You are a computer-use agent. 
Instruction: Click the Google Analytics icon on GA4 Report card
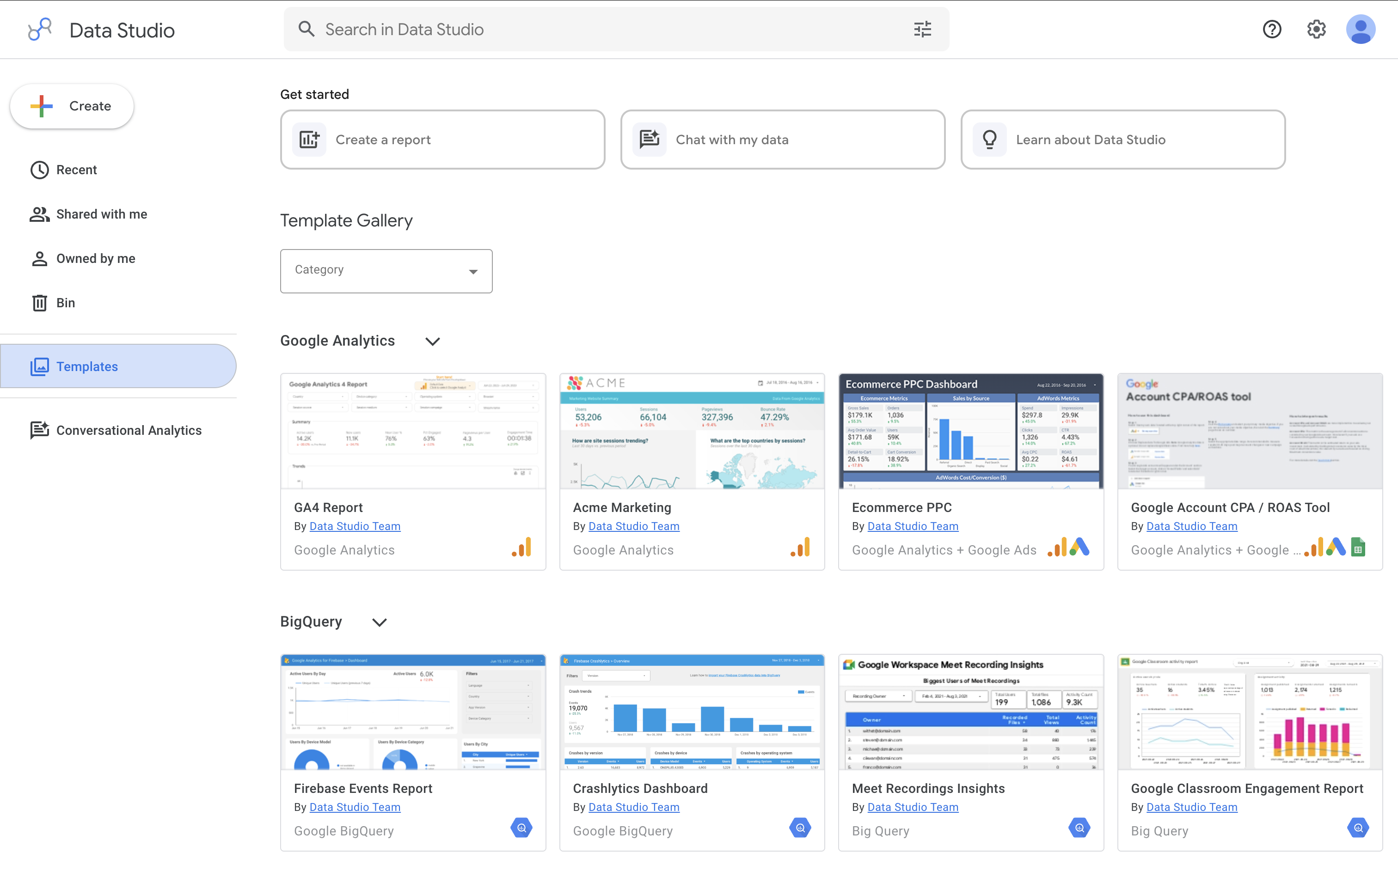click(522, 548)
